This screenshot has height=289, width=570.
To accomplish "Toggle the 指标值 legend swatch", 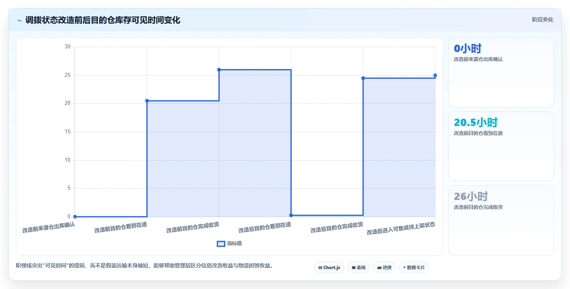I will (x=221, y=243).
